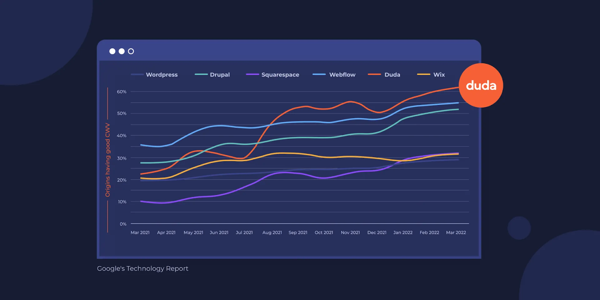
Task: Click the Oct 2021 x-axis label
Action: click(324, 232)
